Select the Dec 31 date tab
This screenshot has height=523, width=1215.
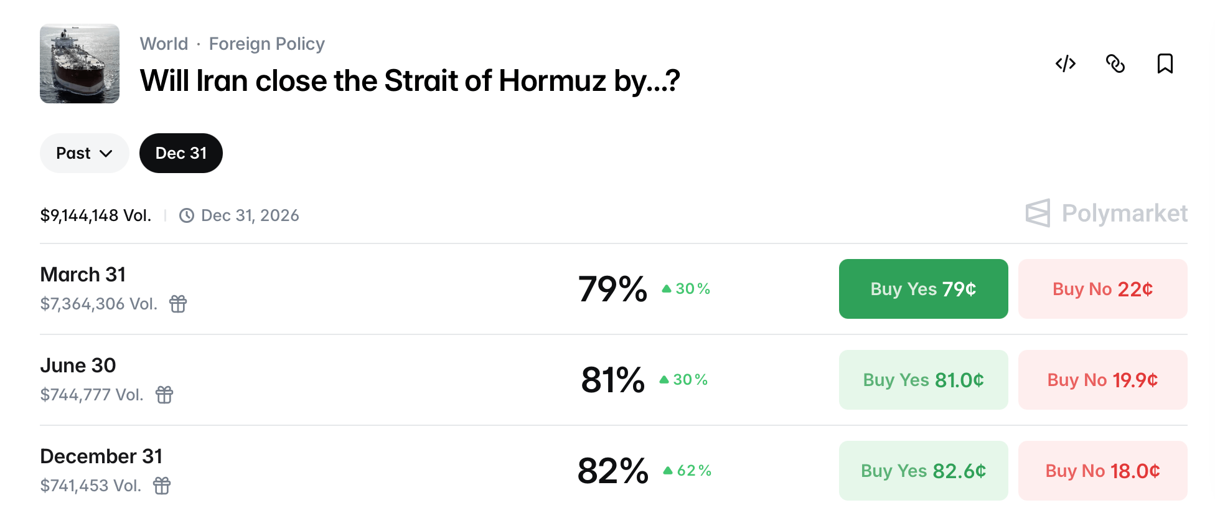coord(181,153)
